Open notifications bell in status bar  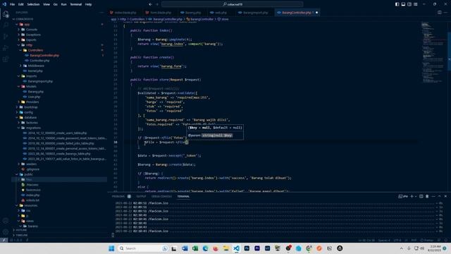click(x=446, y=240)
